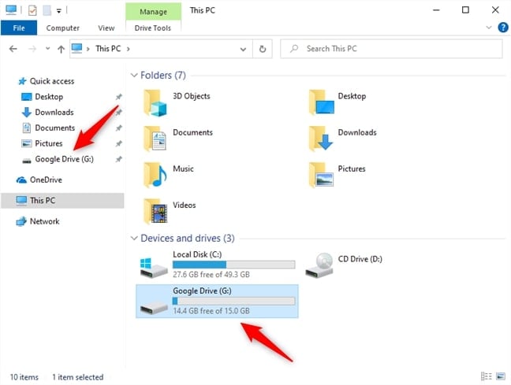The width and height of the screenshot is (511, 385).
Task: Select the 3D Objects folder icon
Action: pos(155,103)
